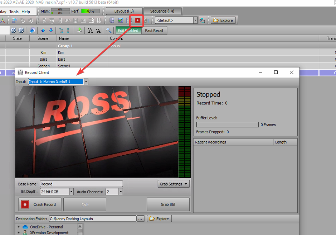Open the <default> layout dropdown
The height and width of the screenshot is (235, 336).
click(195, 20)
